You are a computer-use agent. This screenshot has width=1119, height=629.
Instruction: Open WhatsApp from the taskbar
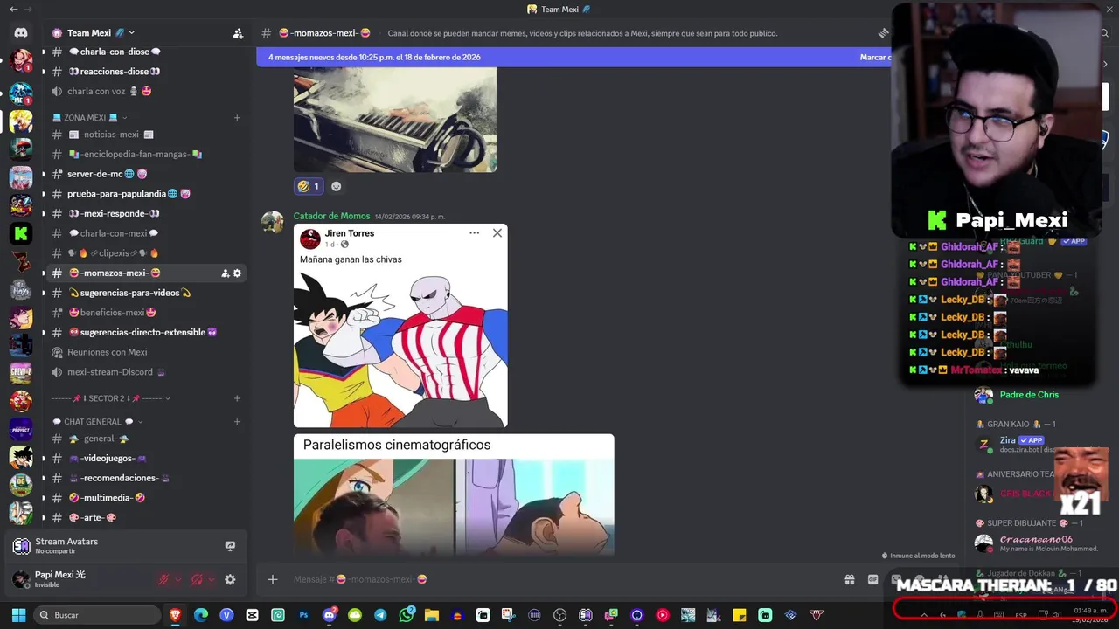click(407, 615)
